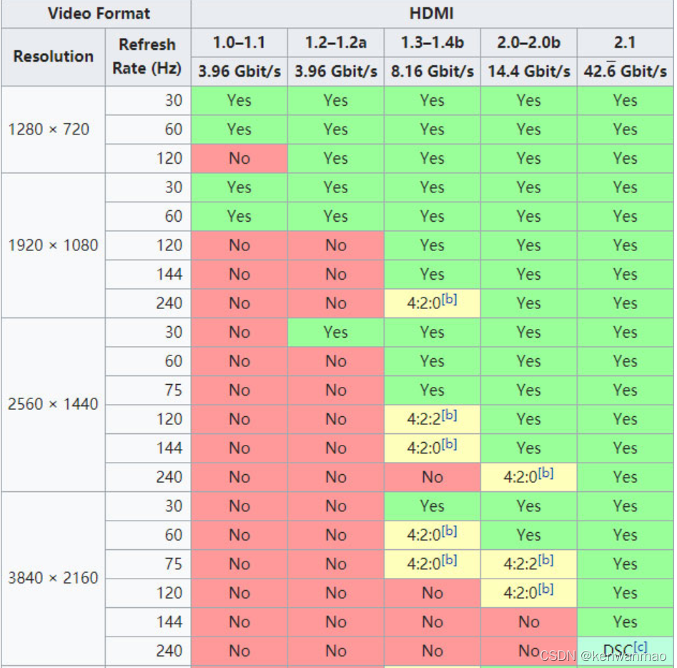Image resolution: width=677 pixels, height=668 pixels.
Task: Select the 3840 × 2160 resolution cell
Action: point(53,578)
